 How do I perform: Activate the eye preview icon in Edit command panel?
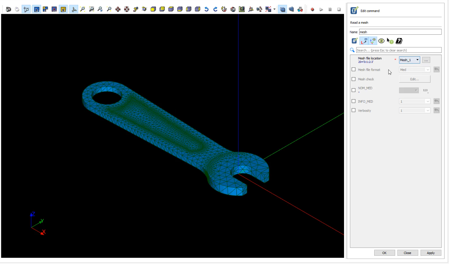coord(381,41)
